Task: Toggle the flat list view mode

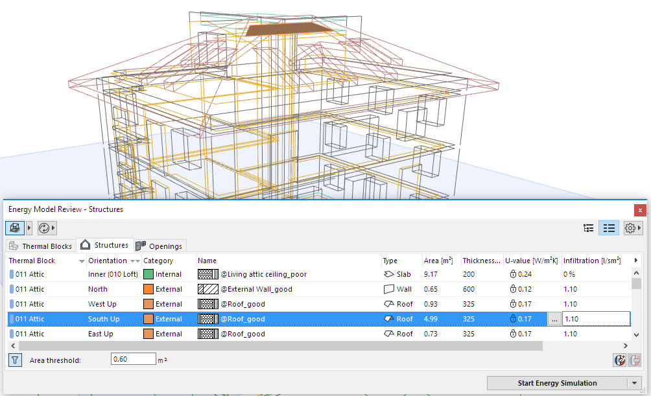Action: 608,228
